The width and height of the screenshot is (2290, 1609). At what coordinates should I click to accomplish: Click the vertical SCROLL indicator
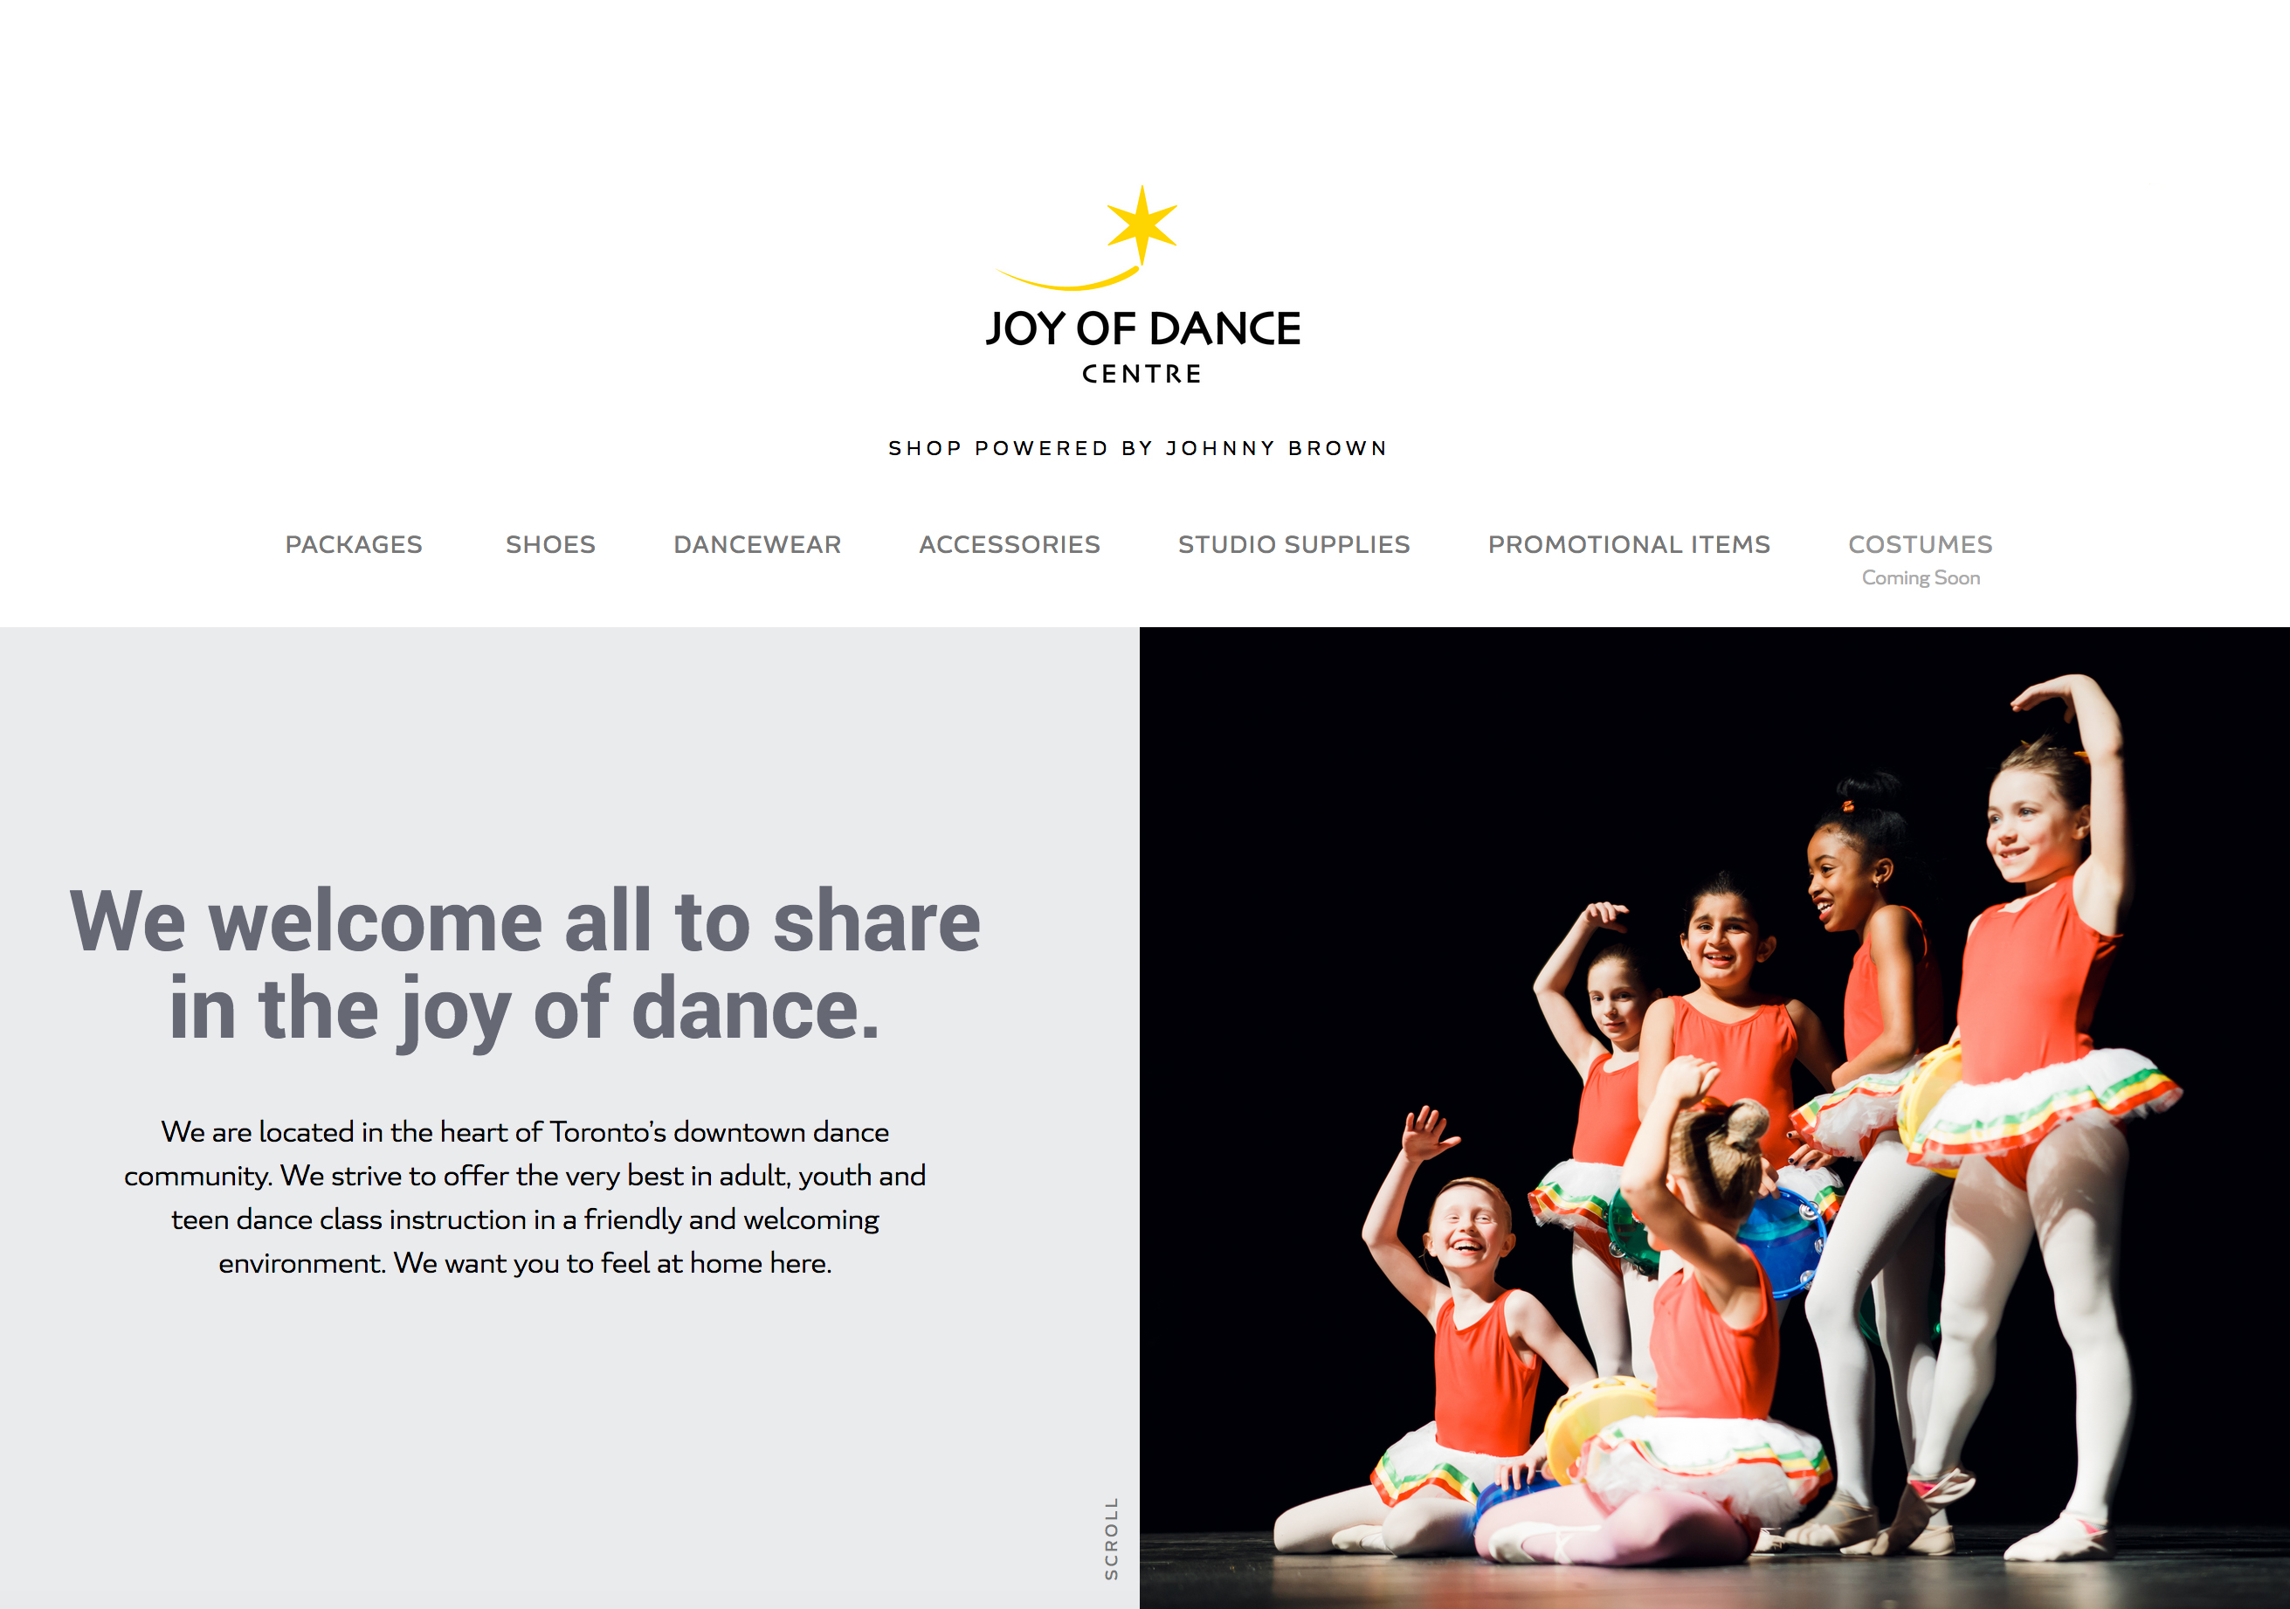pos(1111,1537)
